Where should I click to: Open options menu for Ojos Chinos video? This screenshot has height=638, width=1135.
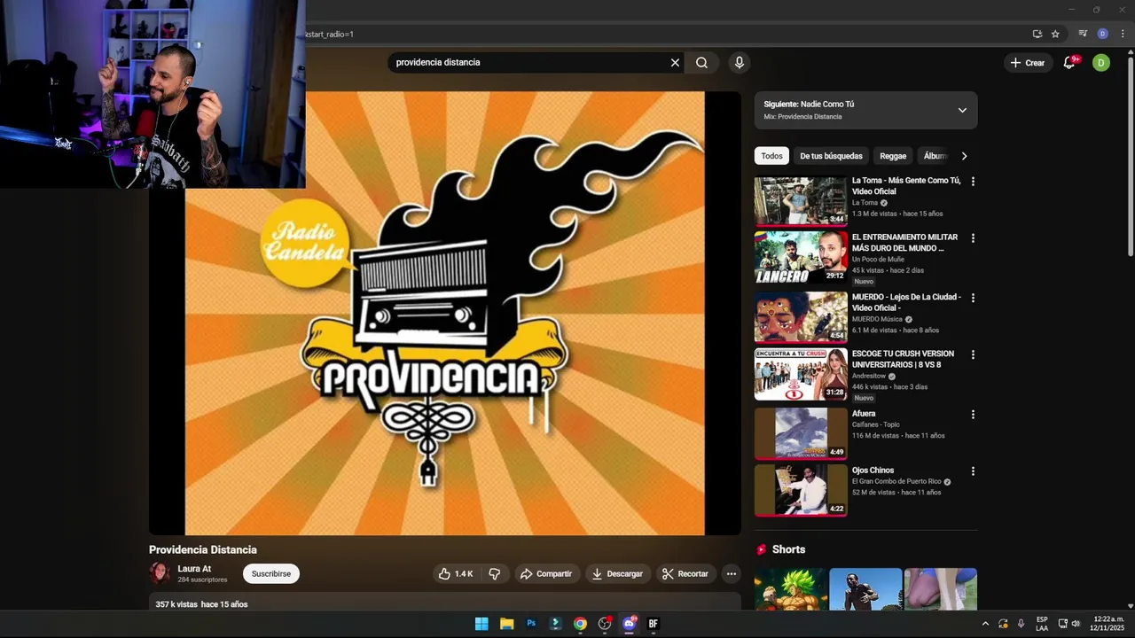[x=973, y=471]
